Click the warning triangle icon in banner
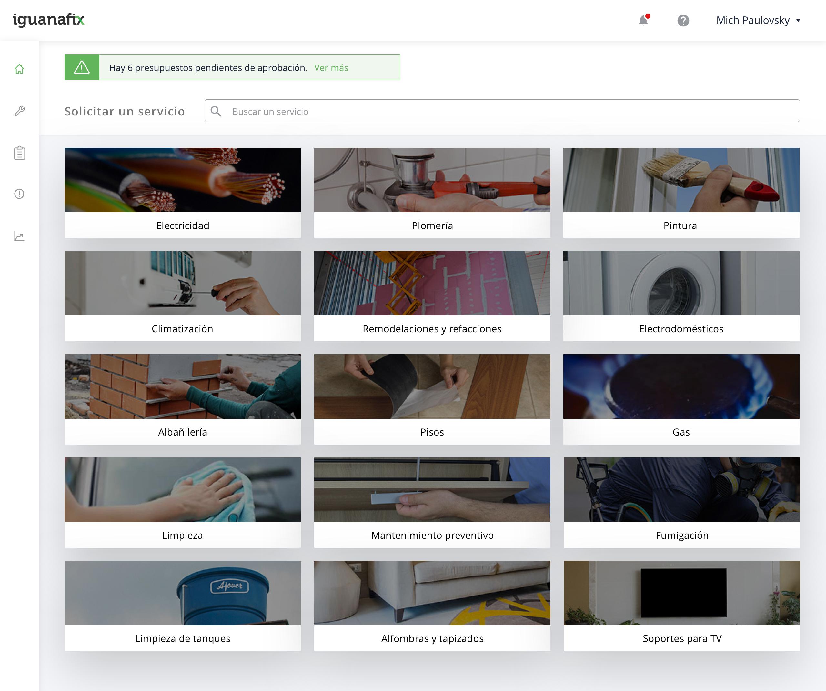Image resolution: width=826 pixels, height=691 pixels. [x=82, y=67]
